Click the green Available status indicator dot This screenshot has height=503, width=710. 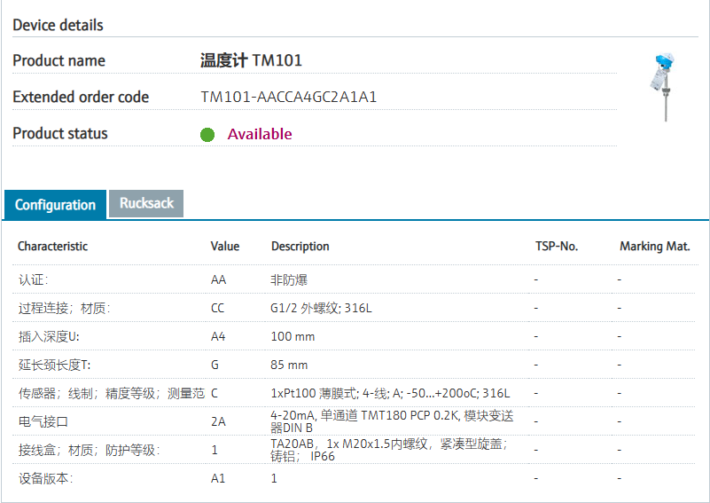tap(207, 135)
